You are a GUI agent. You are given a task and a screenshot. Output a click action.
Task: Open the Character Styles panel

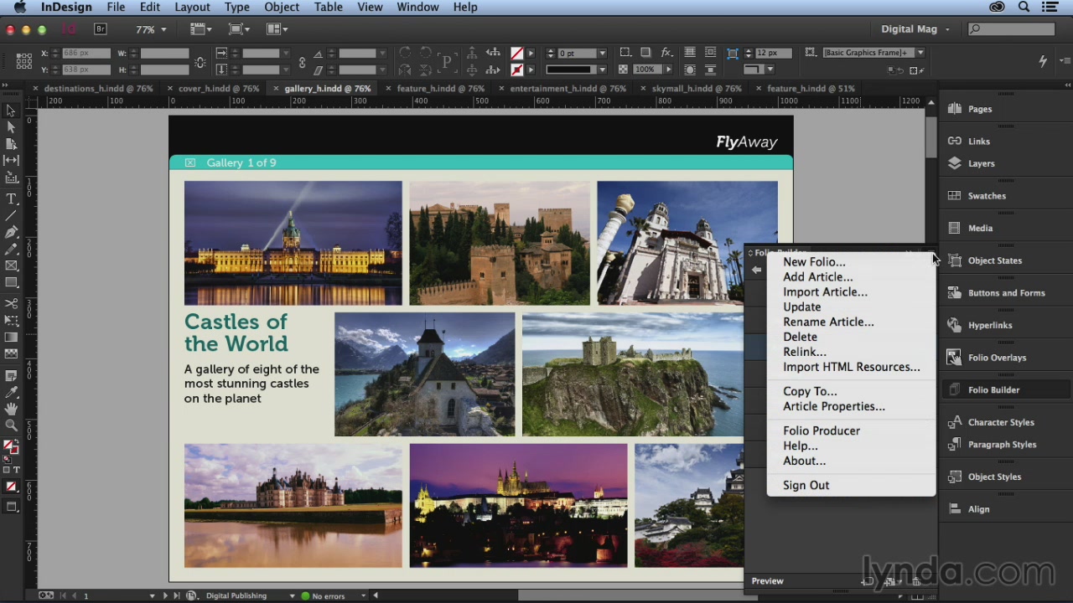click(1001, 422)
